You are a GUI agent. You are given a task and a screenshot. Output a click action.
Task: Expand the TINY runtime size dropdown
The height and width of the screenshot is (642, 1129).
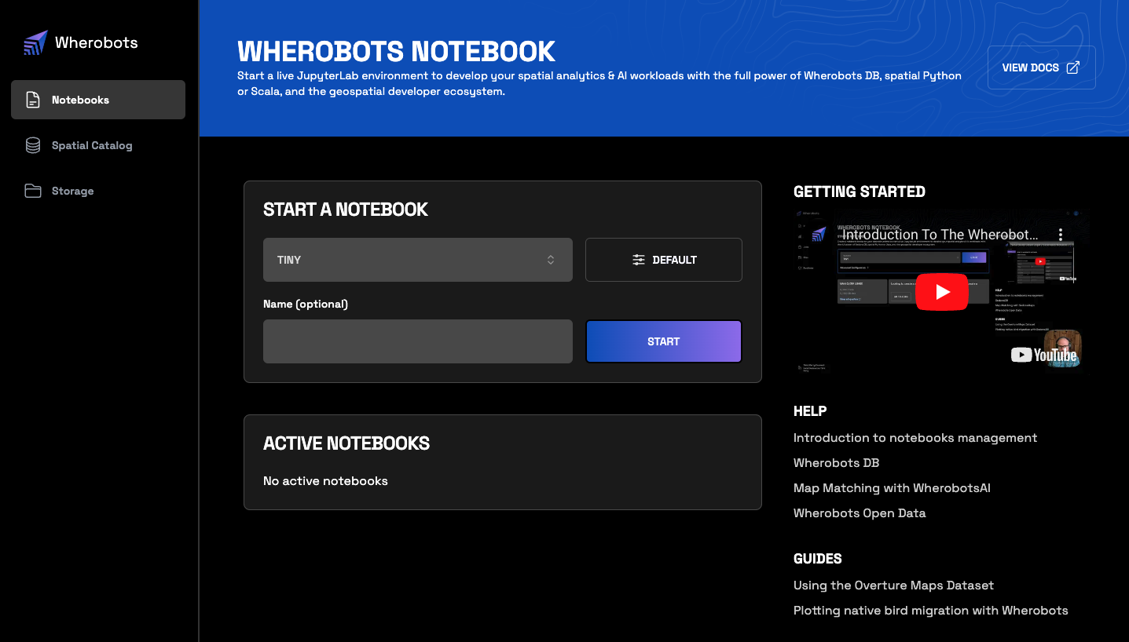[x=418, y=260]
